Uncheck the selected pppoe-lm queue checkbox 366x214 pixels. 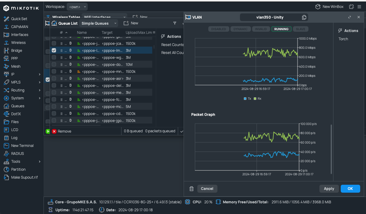click(x=54, y=50)
